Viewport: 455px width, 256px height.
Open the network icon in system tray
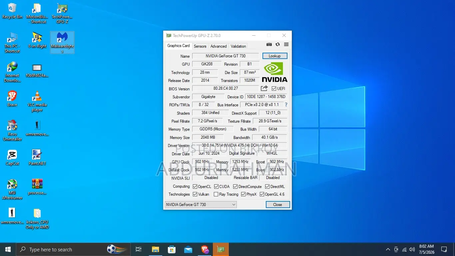tap(404, 249)
